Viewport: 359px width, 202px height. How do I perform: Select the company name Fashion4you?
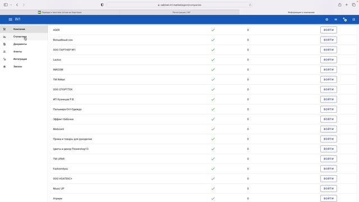click(x=61, y=169)
